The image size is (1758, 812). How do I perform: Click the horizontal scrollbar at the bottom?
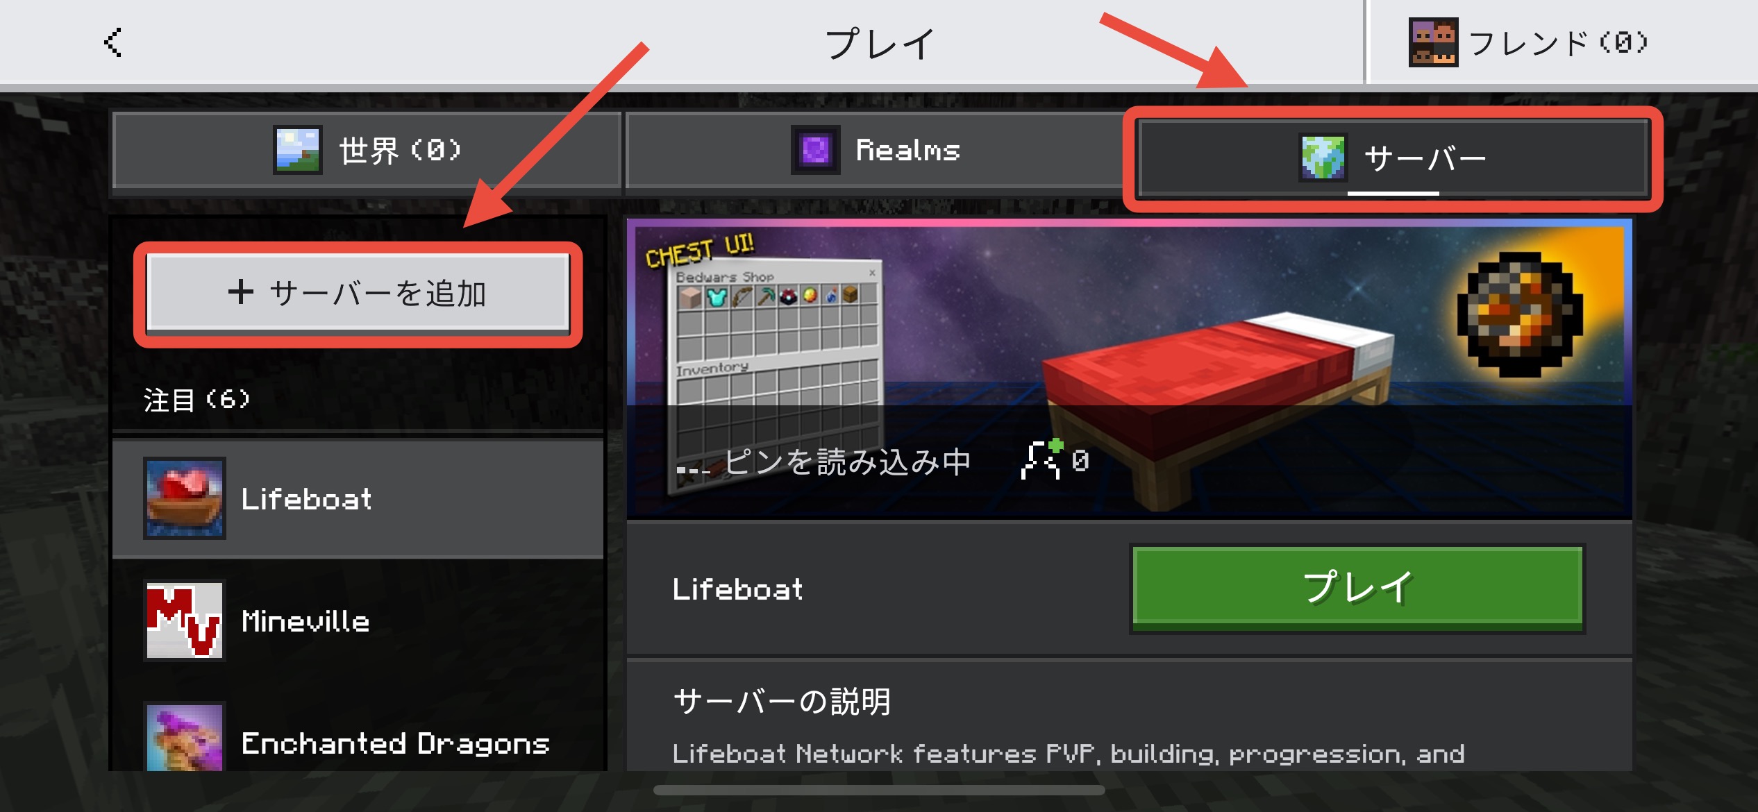coord(879,790)
